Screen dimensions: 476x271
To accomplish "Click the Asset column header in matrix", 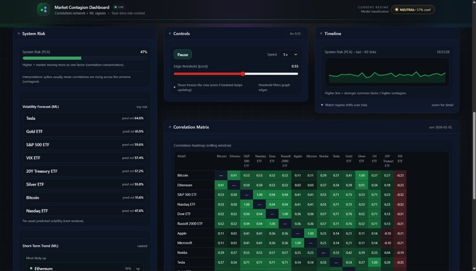I will (x=181, y=156).
